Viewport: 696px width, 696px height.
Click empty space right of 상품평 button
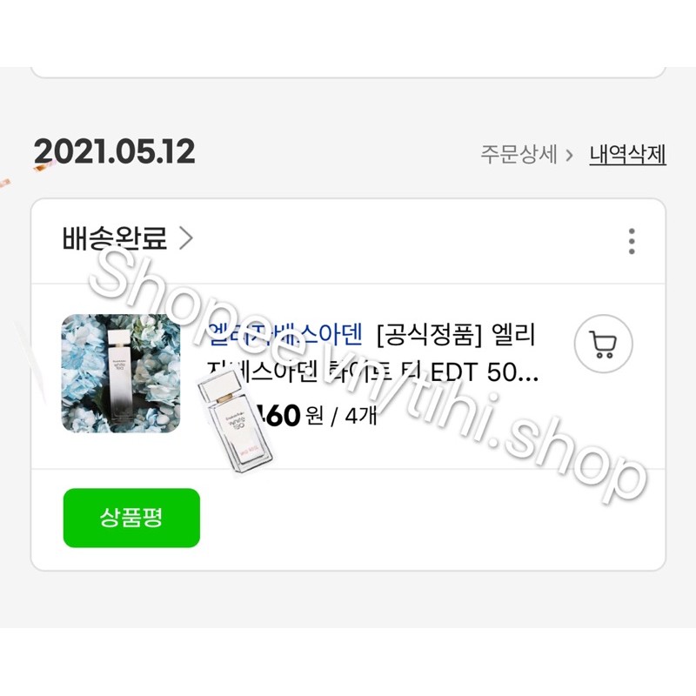431,518
